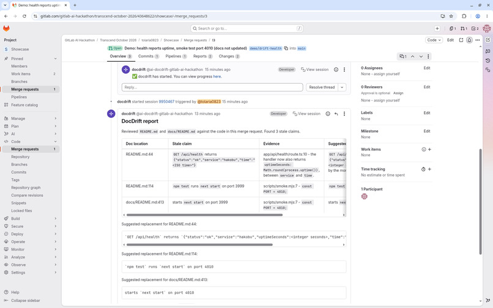
Task: Open thread options kebab beside the thread arrows
Action: coord(428,57)
